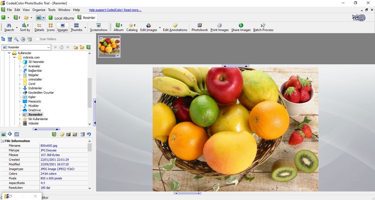
Task: Click the large fruit preview image
Action: pyautogui.click(x=236, y=129)
